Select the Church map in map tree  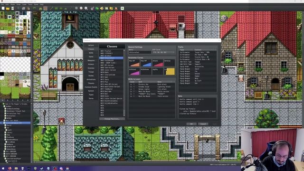(x=9, y=125)
